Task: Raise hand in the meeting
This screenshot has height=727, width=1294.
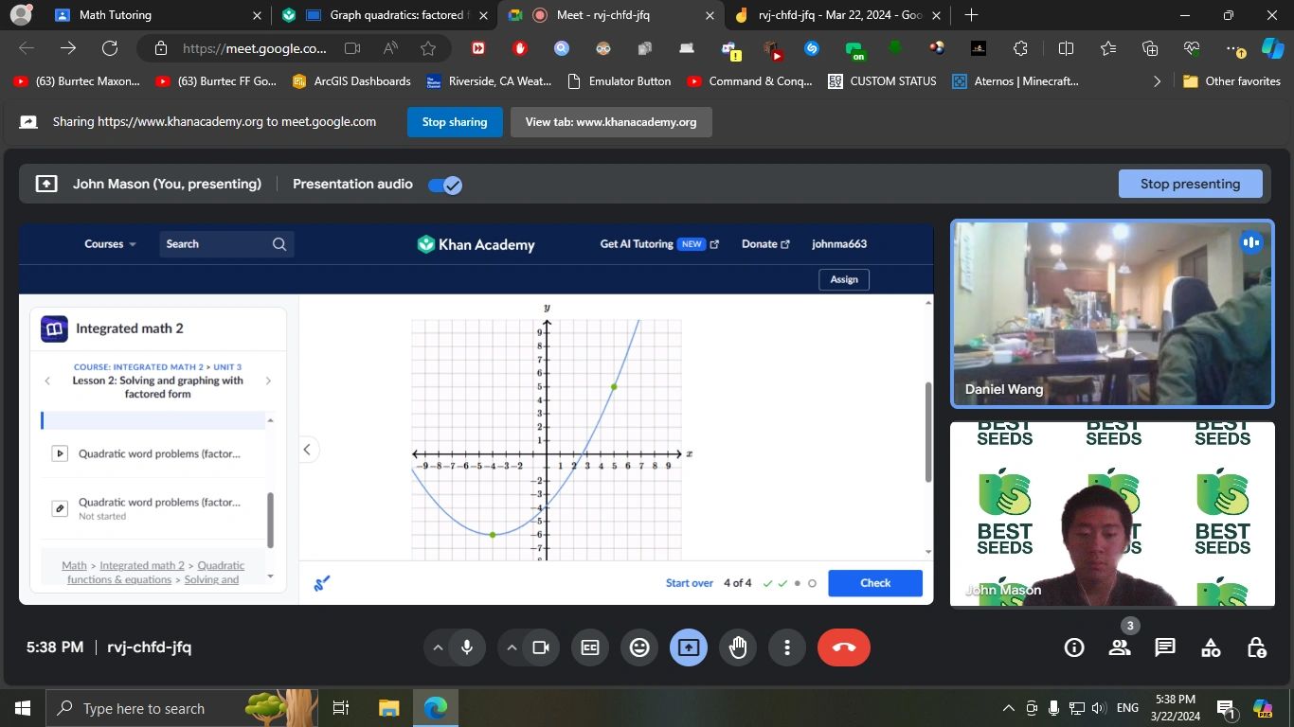Action: 738,647
